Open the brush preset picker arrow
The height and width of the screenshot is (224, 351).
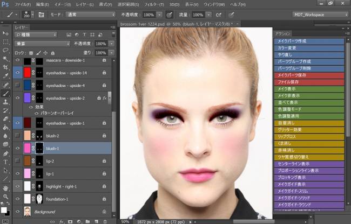coord(33,15)
